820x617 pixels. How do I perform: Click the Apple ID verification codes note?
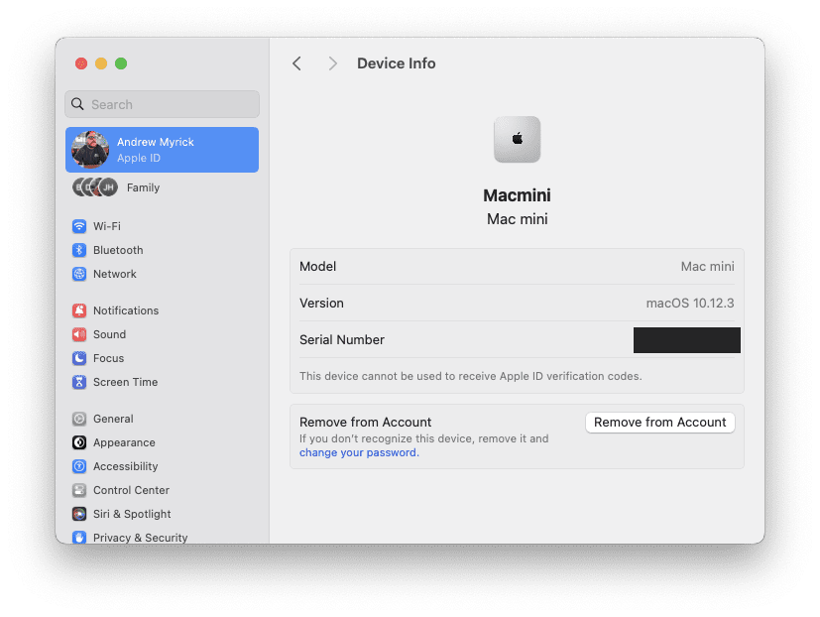pyautogui.click(x=471, y=376)
